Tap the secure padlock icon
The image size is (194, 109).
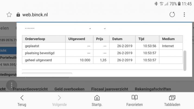18,15
